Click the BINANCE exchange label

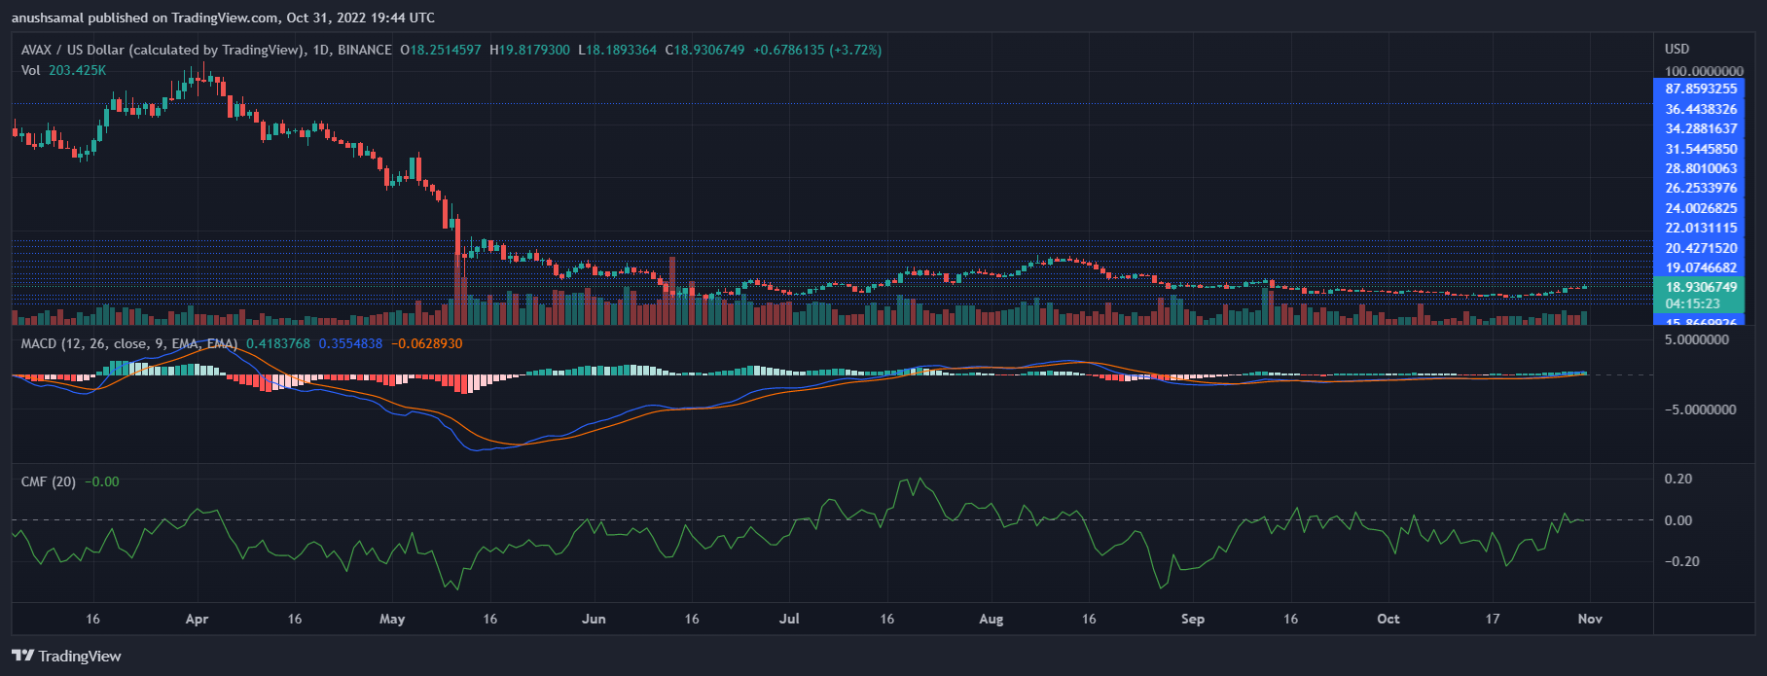(x=365, y=50)
